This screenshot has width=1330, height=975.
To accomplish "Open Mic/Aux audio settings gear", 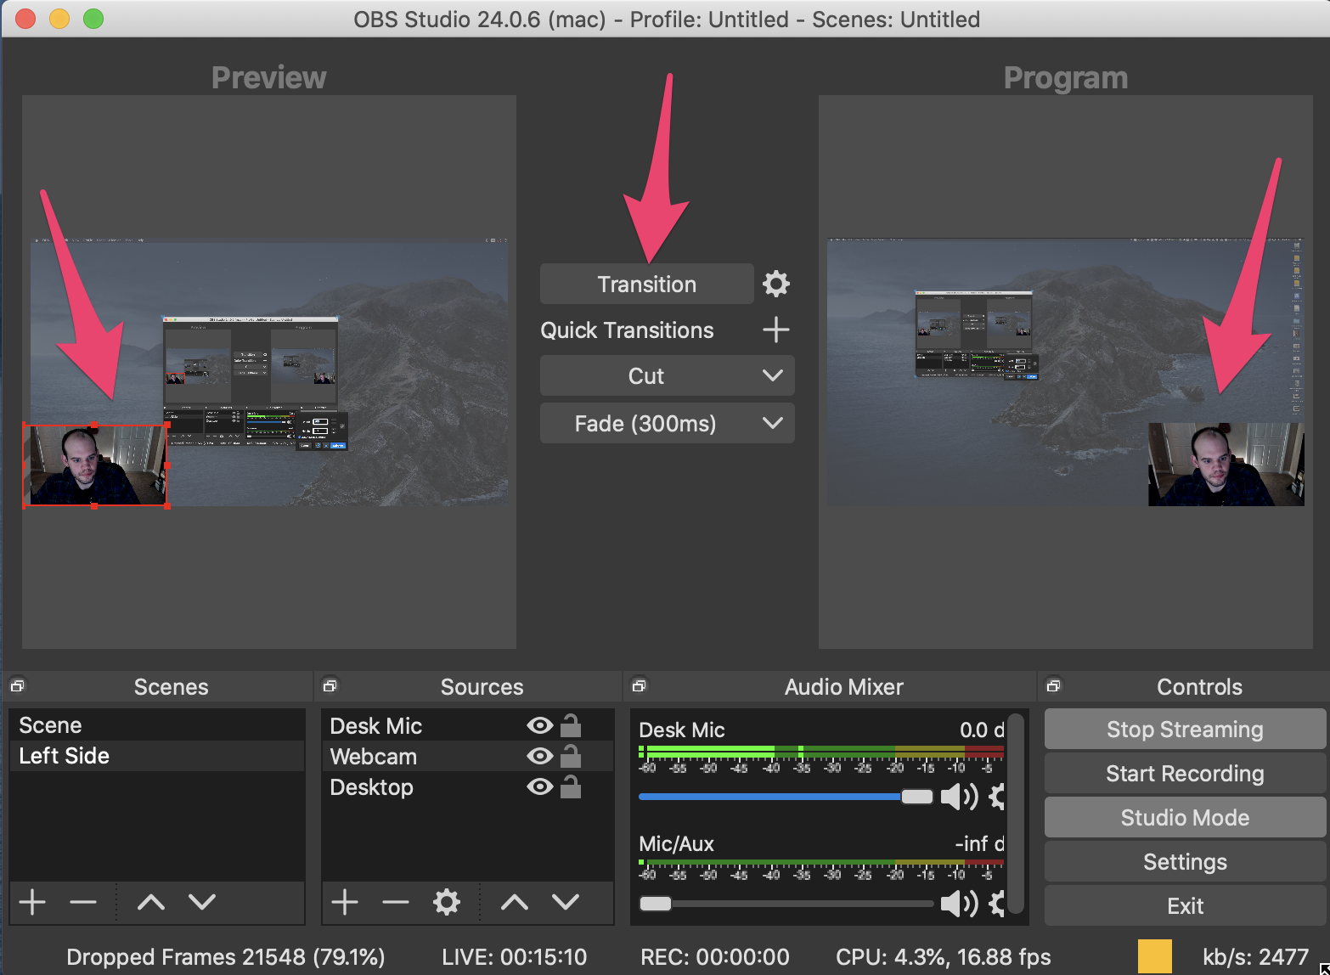I will click(x=997, y=904).
